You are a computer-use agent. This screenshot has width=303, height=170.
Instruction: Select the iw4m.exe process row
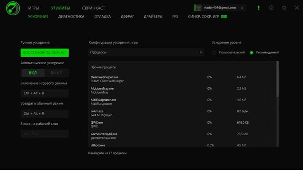[182, 113]
